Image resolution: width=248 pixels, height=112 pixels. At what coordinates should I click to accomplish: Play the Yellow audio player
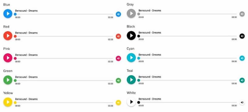tap(8, 102)
